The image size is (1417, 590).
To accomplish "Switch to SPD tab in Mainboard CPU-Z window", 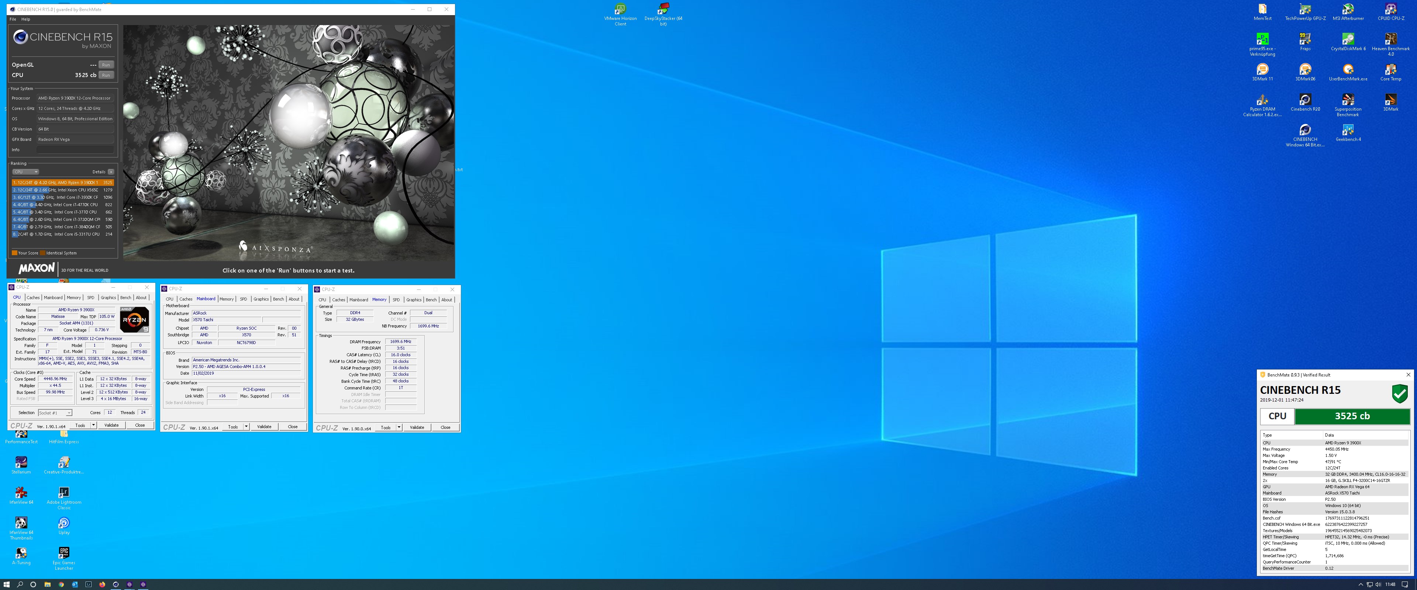I will (x=243, y=299).
